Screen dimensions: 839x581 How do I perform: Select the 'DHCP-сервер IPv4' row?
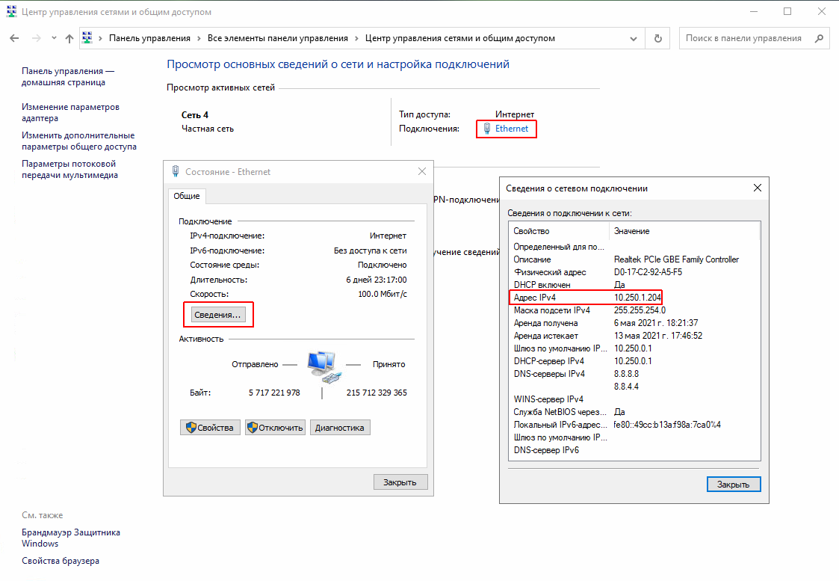point(634,361)
